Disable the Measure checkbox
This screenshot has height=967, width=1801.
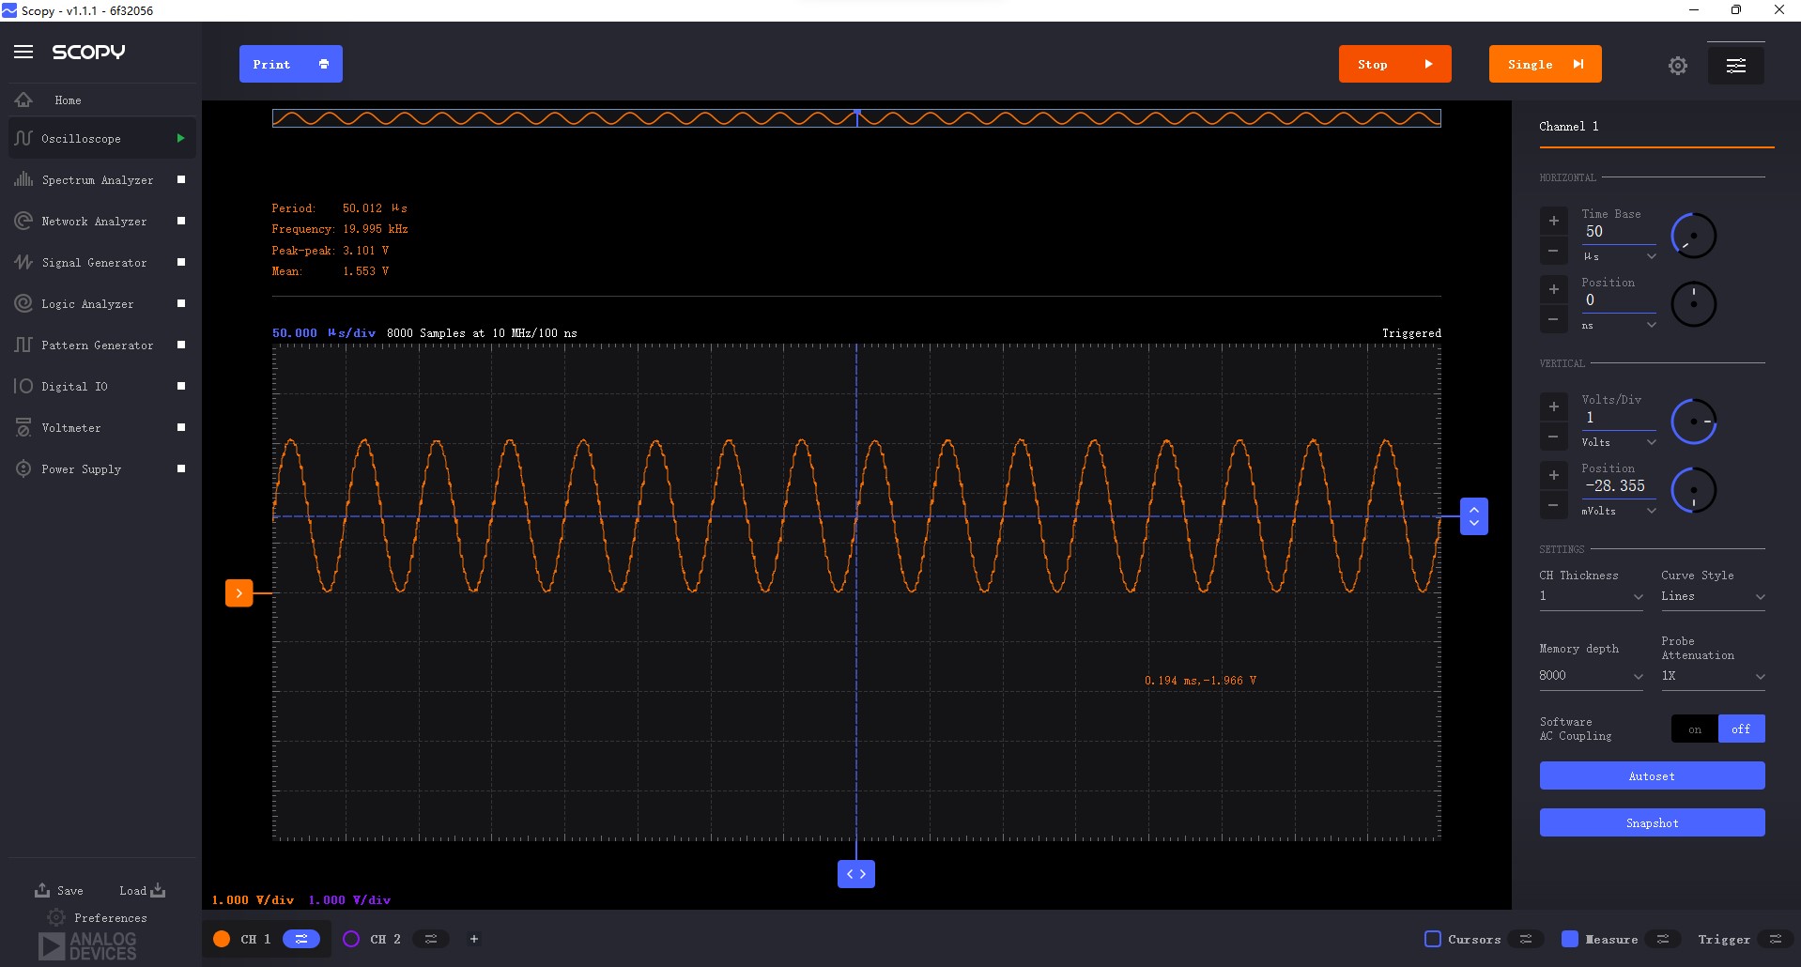1570,939
